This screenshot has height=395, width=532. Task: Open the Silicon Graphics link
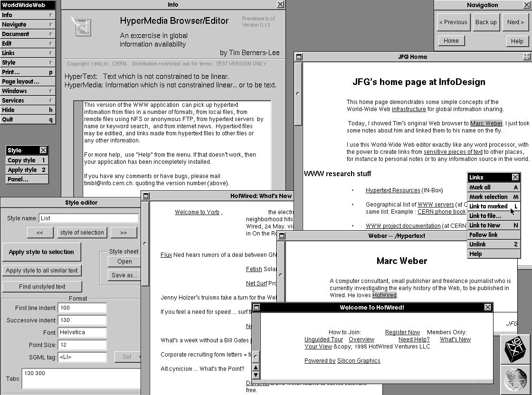359,361
